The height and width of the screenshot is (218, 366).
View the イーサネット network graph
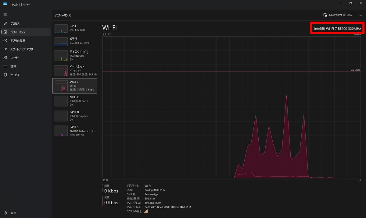[75, 70]
